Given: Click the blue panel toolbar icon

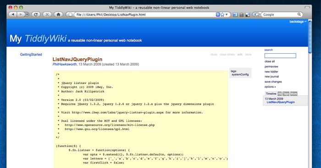Looking at the screenshot, I should [235, 15].
